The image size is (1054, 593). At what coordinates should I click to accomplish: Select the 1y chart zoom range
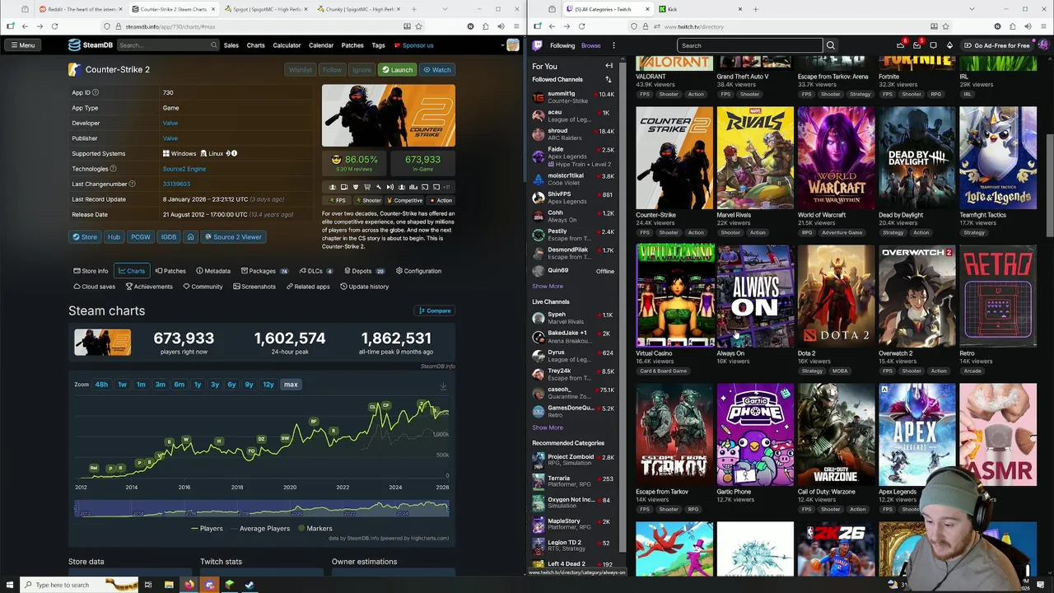tap(198, 385)
